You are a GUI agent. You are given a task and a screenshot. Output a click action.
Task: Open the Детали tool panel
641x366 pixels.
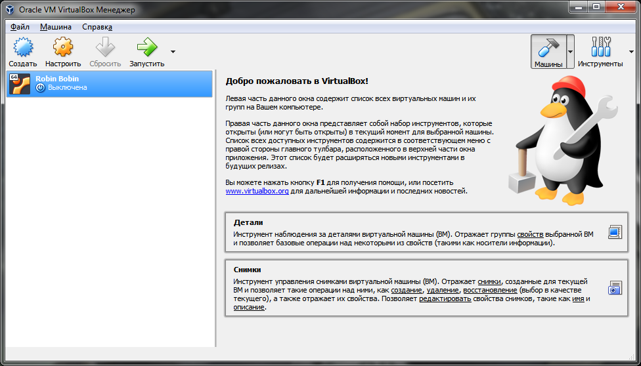coord(426,232)
